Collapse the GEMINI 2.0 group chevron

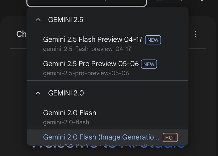pos(38,93)
